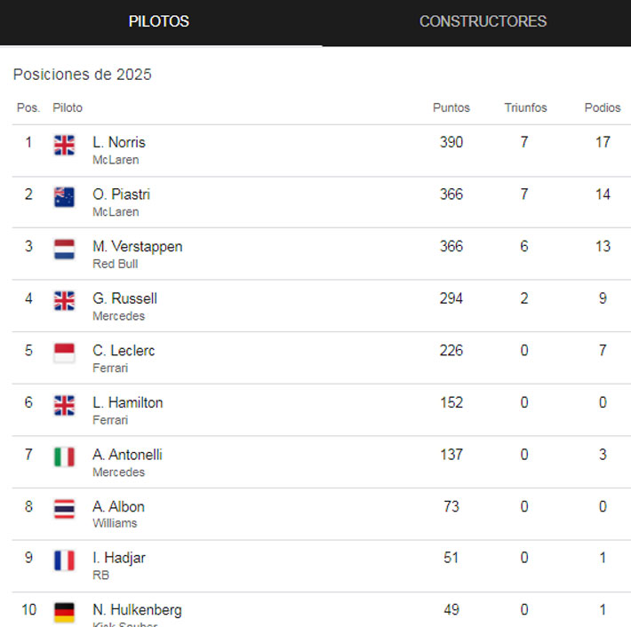Open L. Norris driver entry

point(119,142)
